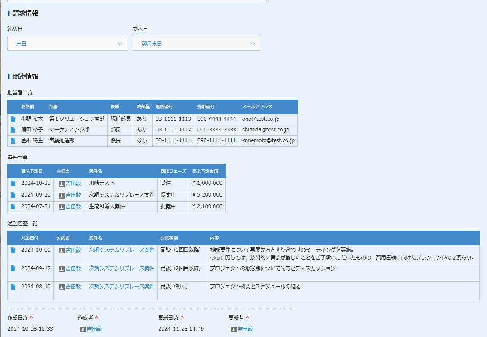Open record icon for 生成AI導入案件 row
487x337 pixels.
[13, 206]
